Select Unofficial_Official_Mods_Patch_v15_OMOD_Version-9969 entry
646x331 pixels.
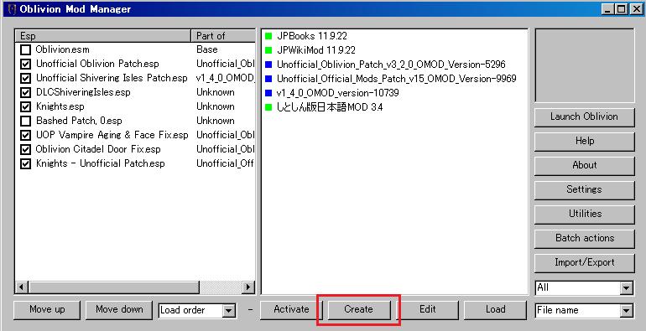[396, 79]
